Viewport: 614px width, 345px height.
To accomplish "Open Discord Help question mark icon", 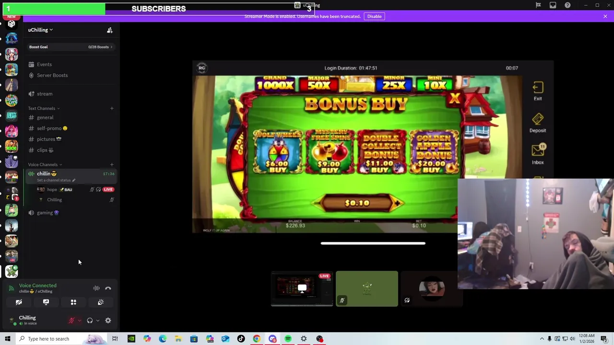I will 567,5.
